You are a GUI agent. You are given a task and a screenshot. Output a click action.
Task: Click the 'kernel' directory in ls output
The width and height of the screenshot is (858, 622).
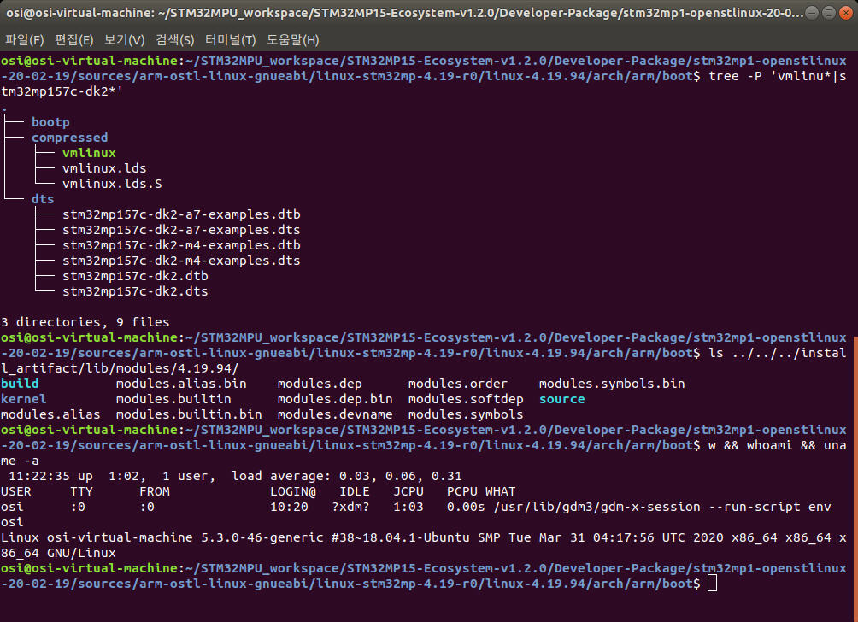[x=24, y=399]
